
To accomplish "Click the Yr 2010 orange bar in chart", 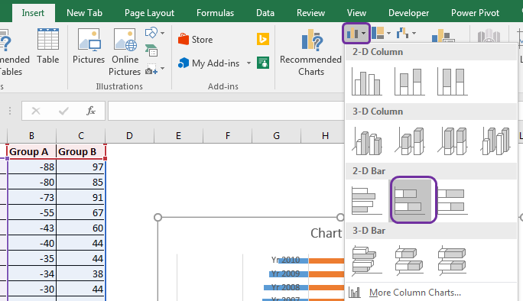I will coord(326,261).
